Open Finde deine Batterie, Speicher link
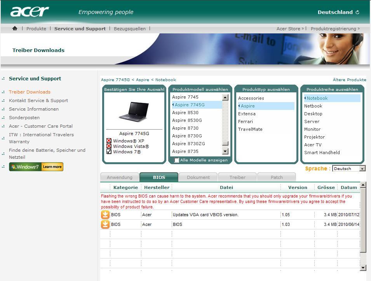The height and width of the screenshot is (281, 371). [x=47, y=154]
